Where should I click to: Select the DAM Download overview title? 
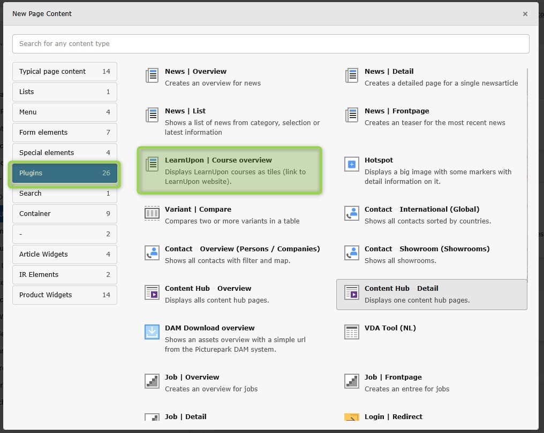point(209,328)
